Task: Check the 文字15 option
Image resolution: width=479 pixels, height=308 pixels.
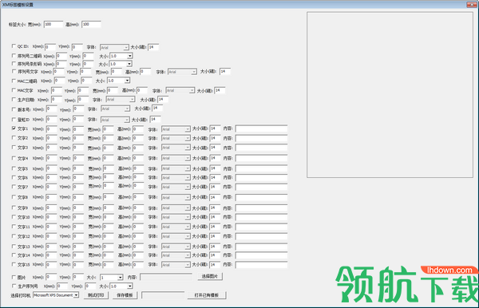Action: [14, 264]
